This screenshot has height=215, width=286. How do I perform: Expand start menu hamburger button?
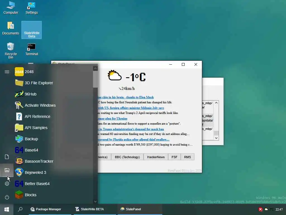point(7,72)
